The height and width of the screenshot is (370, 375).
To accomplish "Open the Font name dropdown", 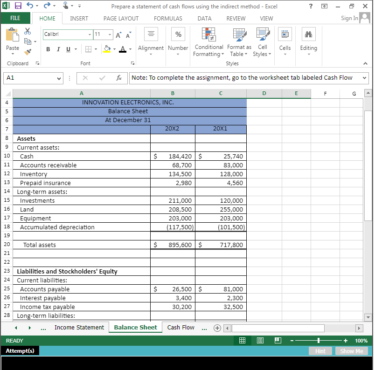I will point(90,34).
